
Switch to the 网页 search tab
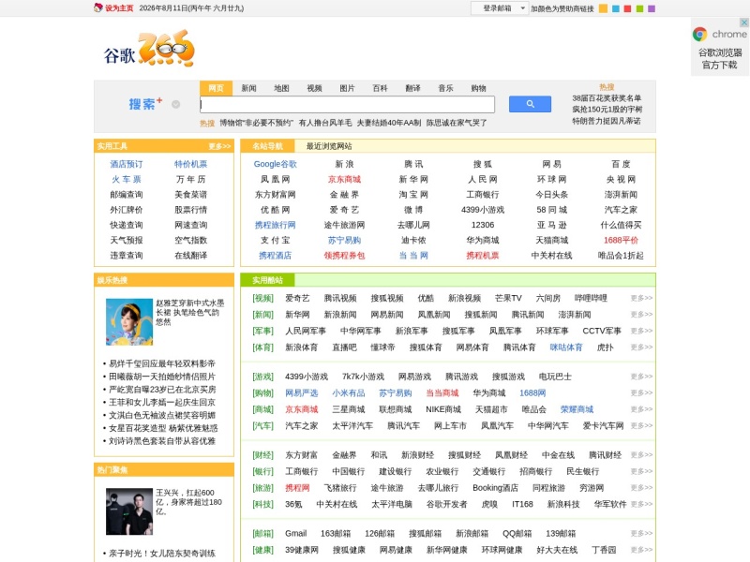click(216, 88)
